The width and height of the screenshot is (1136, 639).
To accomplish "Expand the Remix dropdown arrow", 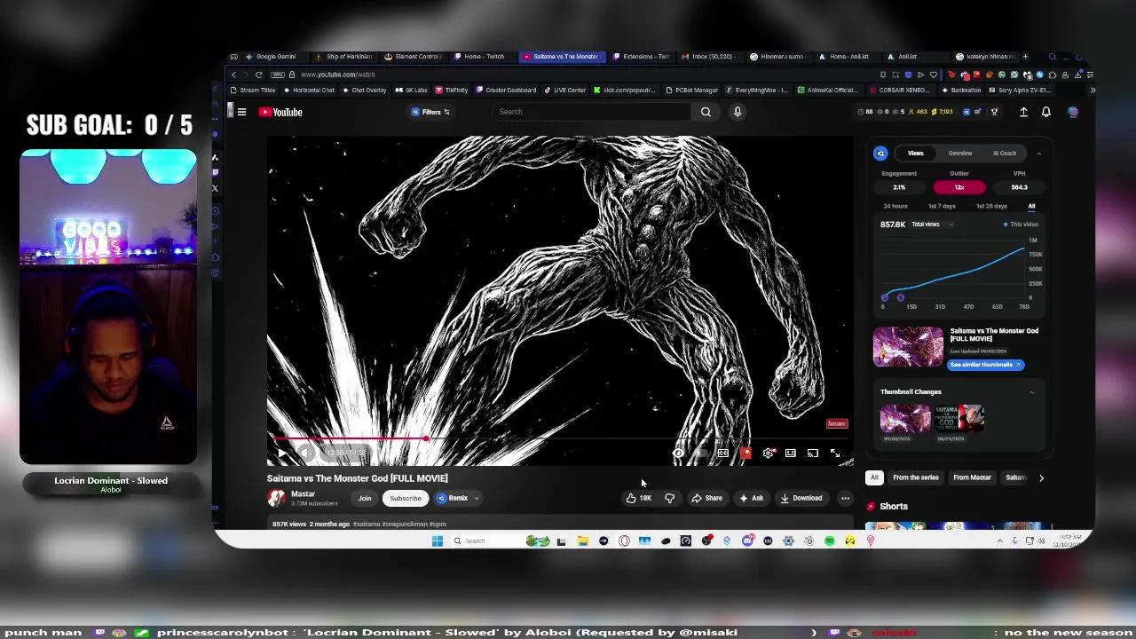I will click(477, 498).
